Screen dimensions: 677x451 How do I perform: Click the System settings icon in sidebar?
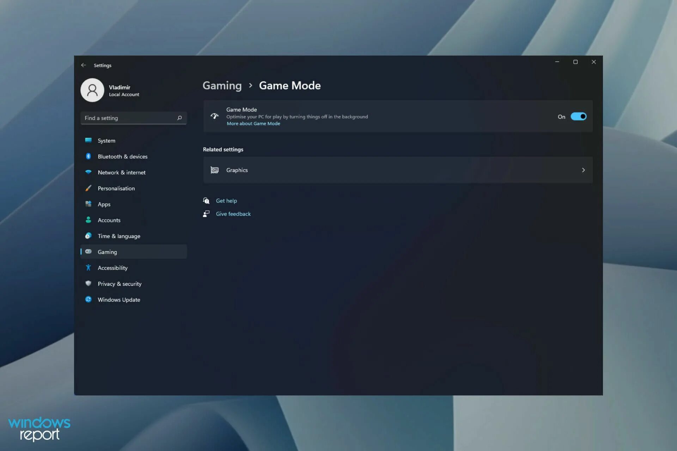point(88,140)
